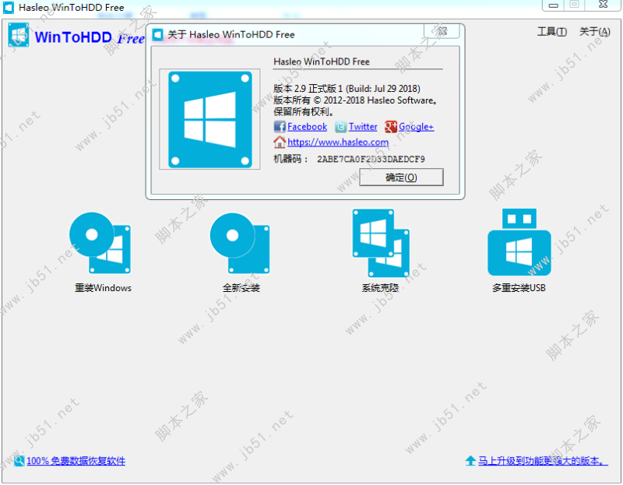Image resolution: width=623 pixels, height=485 pixels.
Task: Open the 关于(A) menu
Action: point(594,32)
